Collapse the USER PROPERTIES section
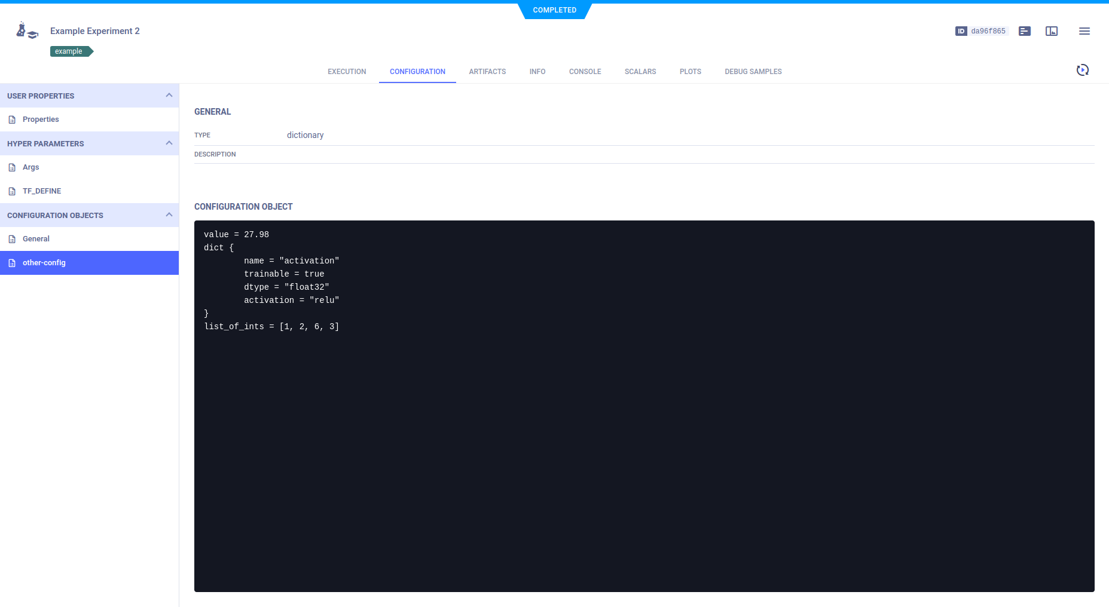 click(168, 95)
